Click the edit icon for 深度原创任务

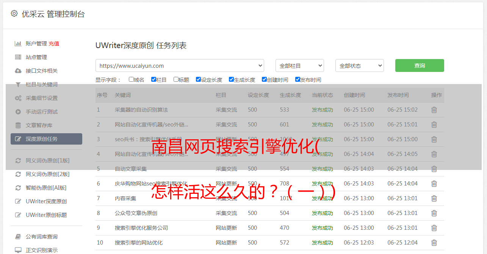(18, 139)
